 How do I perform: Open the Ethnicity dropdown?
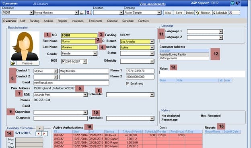tap(152, 61)
